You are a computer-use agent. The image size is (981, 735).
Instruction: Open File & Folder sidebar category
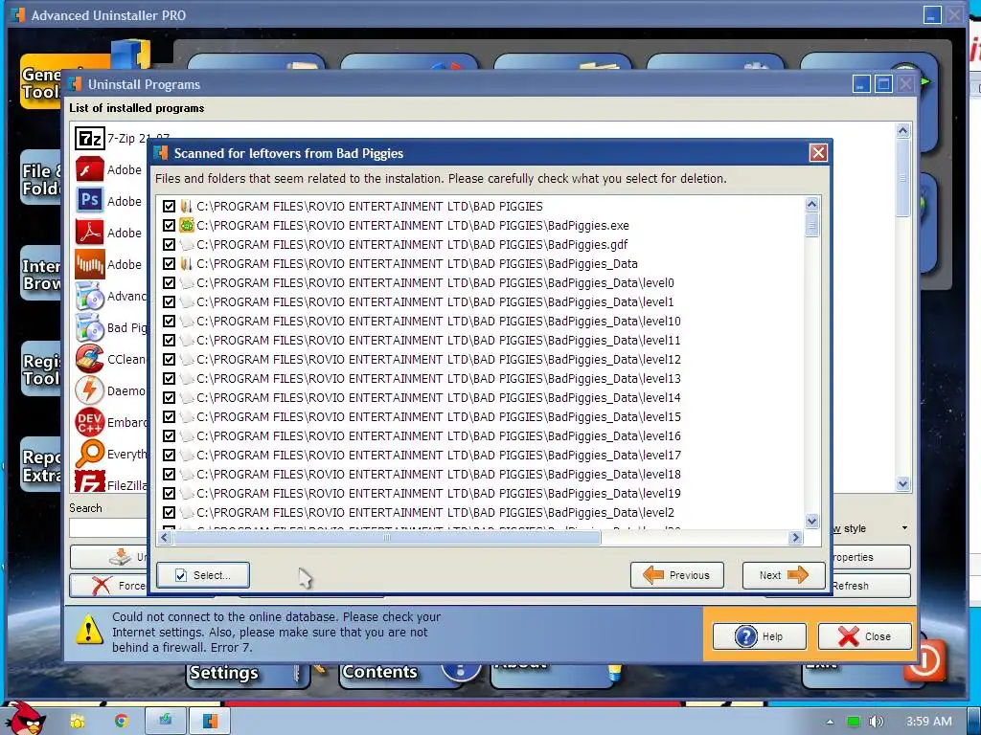(x=41, y=179)
